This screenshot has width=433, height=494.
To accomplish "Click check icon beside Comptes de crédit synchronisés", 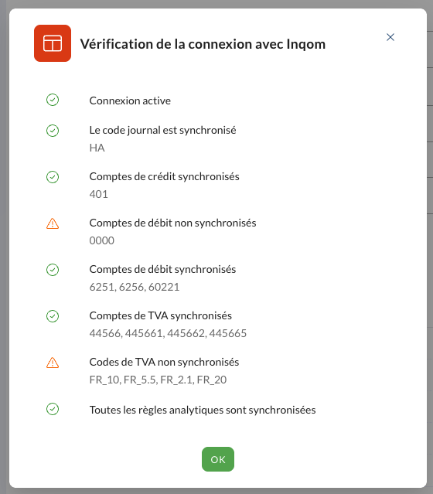I will coord(53,177).
